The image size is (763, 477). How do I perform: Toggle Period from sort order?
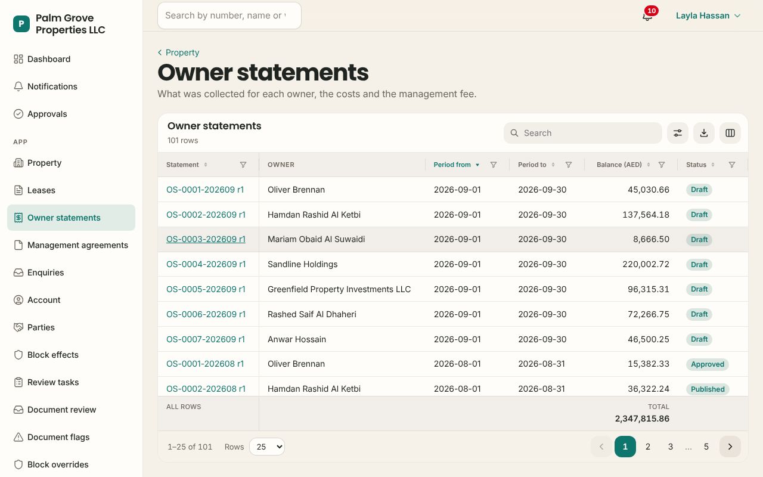457,165
